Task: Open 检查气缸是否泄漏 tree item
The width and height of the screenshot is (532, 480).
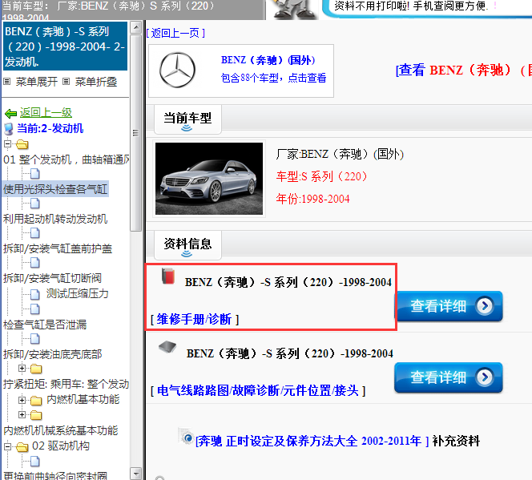Action: (x=45, y=325)
